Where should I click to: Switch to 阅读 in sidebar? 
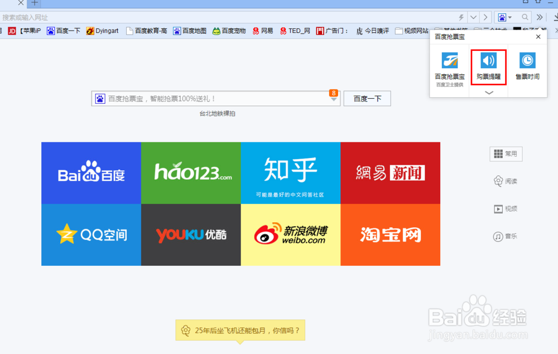pyautogui.click(x=506, y=181)
